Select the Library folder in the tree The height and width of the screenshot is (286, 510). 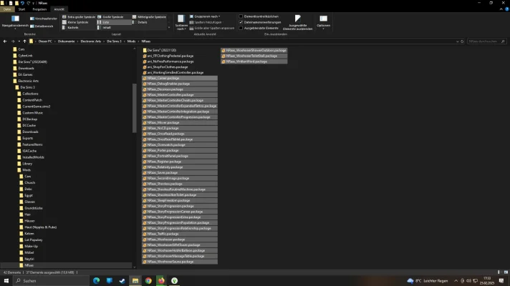pyautogui.click(x=27, y=164)
